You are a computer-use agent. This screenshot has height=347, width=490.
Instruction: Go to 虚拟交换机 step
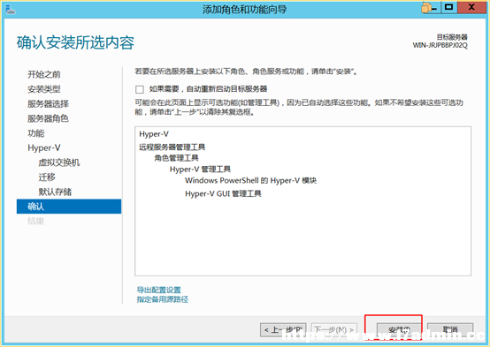(x=59, y=162)
